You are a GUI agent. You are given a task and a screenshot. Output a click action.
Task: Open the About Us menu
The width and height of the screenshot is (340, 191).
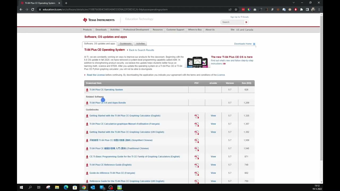pos(210,30)
